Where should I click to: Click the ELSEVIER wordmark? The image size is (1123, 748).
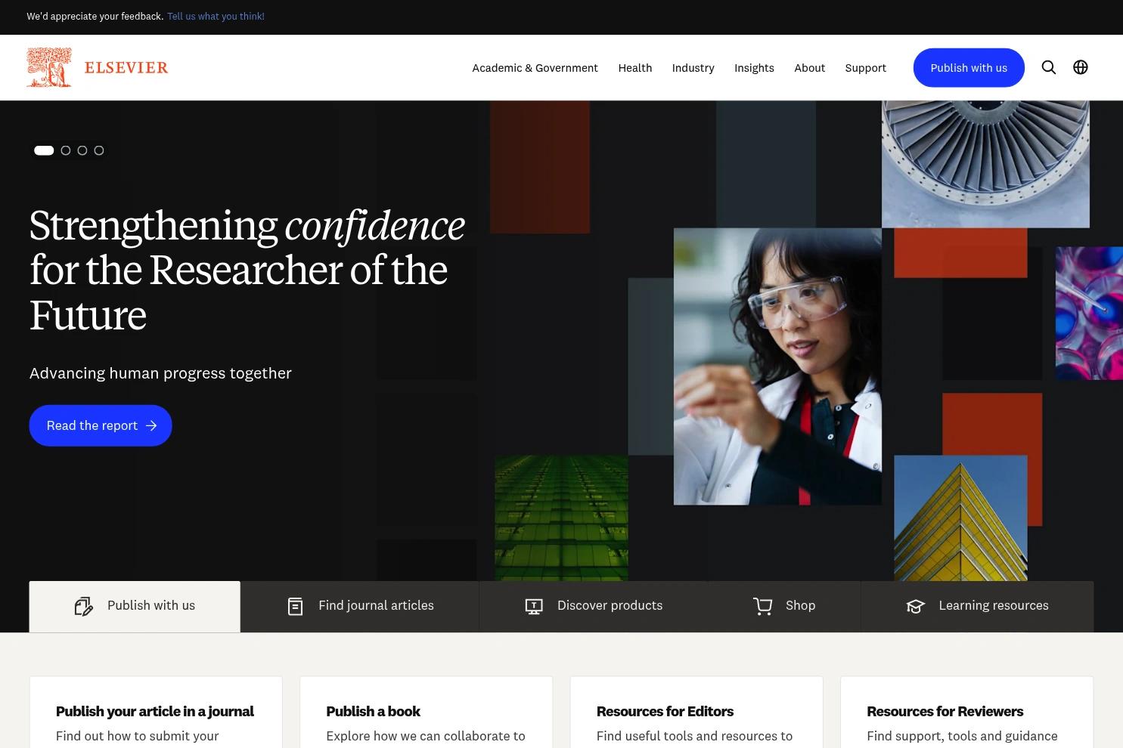[x=126, y=68]
